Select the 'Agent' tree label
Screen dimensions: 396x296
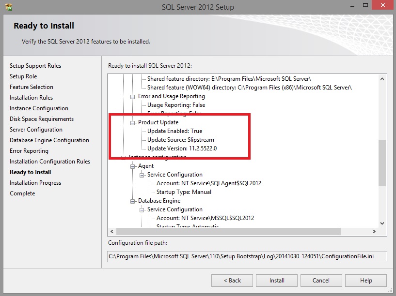(x=146, y=166)
